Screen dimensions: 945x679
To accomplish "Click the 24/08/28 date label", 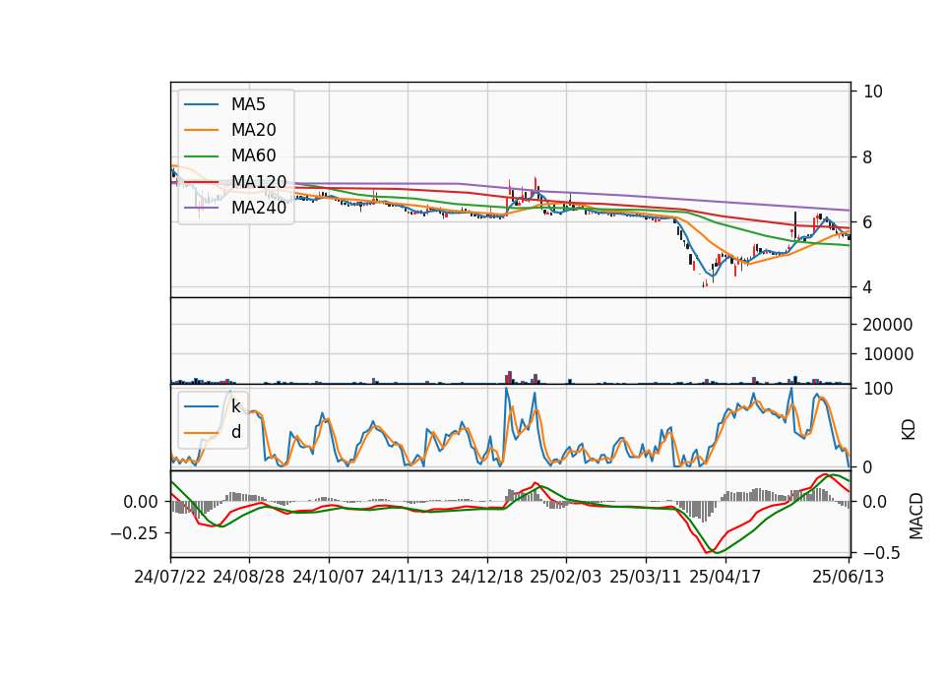I will pyautogui.click(x=249, y=577).
